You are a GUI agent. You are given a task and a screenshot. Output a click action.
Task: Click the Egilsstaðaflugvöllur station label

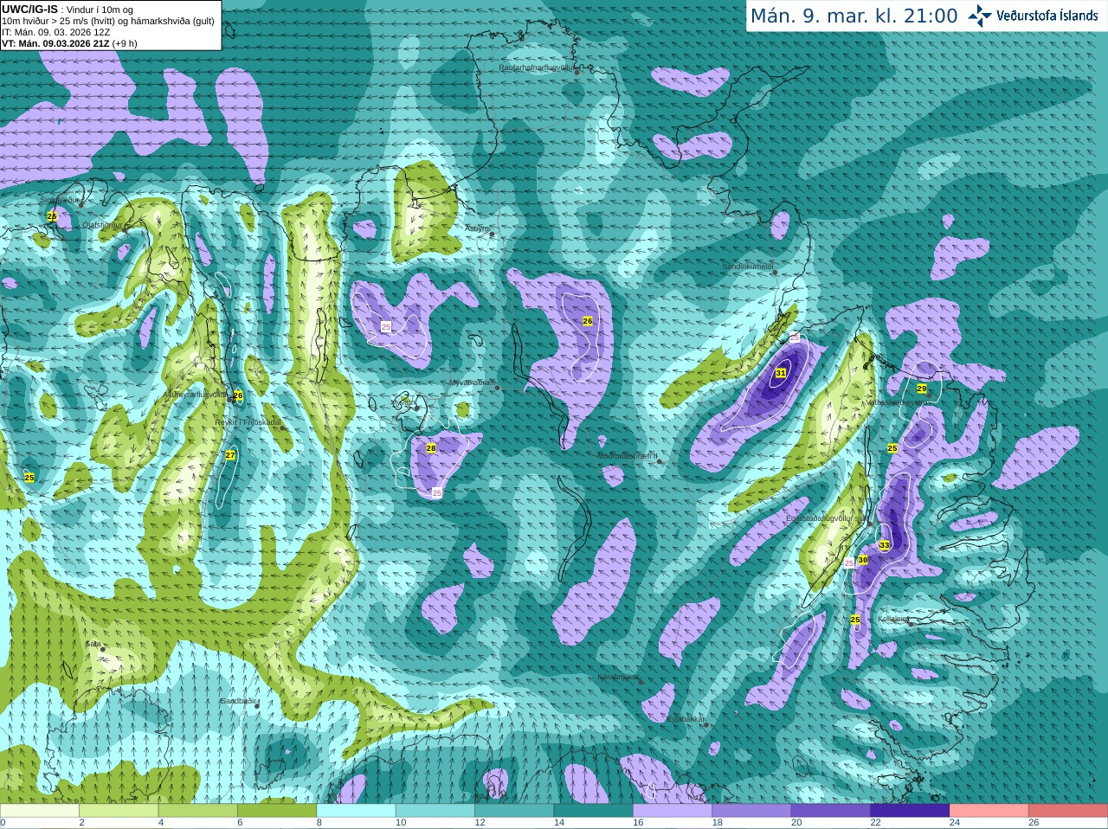826,517
